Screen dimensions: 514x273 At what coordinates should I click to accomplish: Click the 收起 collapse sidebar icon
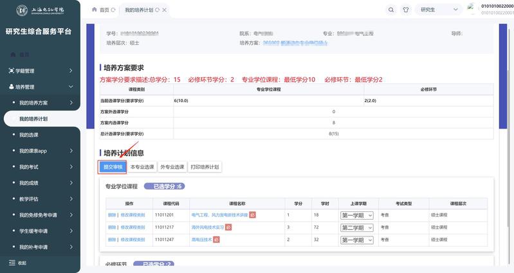pyautogui.click(x=12, y=263)
